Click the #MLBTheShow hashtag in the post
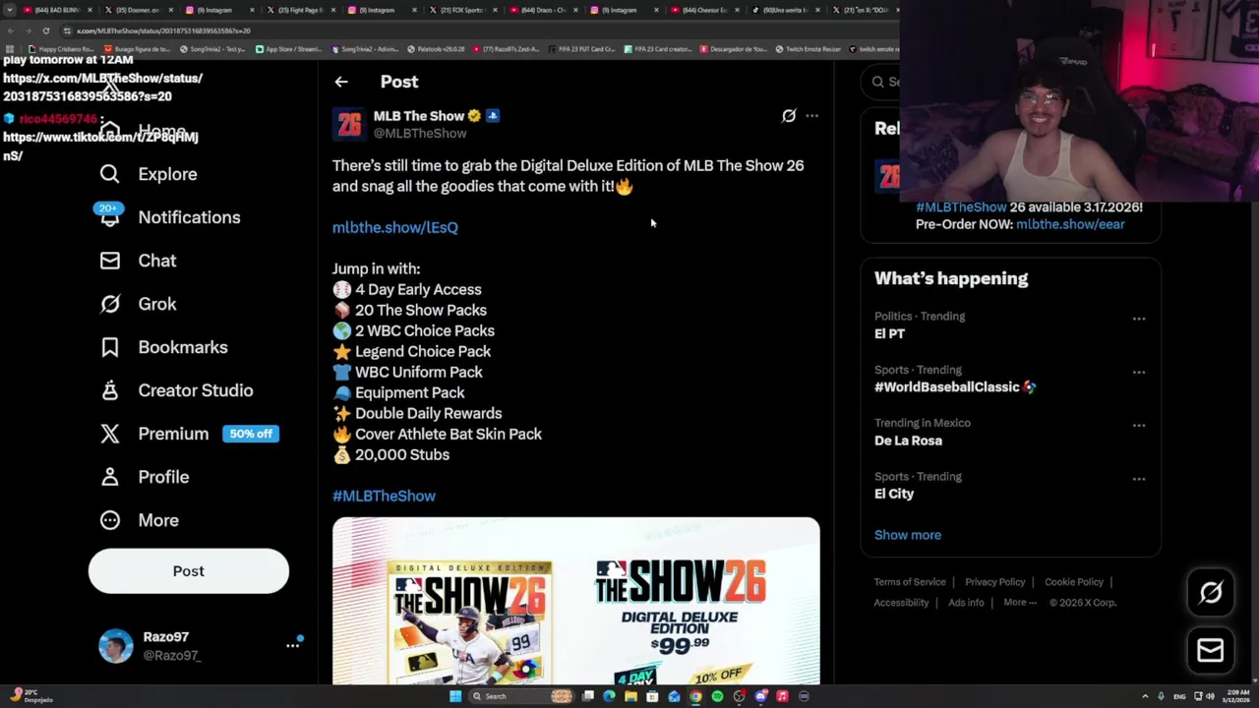Image resolution: width=1259 pixels, height=708 pixels. point(384,496)
